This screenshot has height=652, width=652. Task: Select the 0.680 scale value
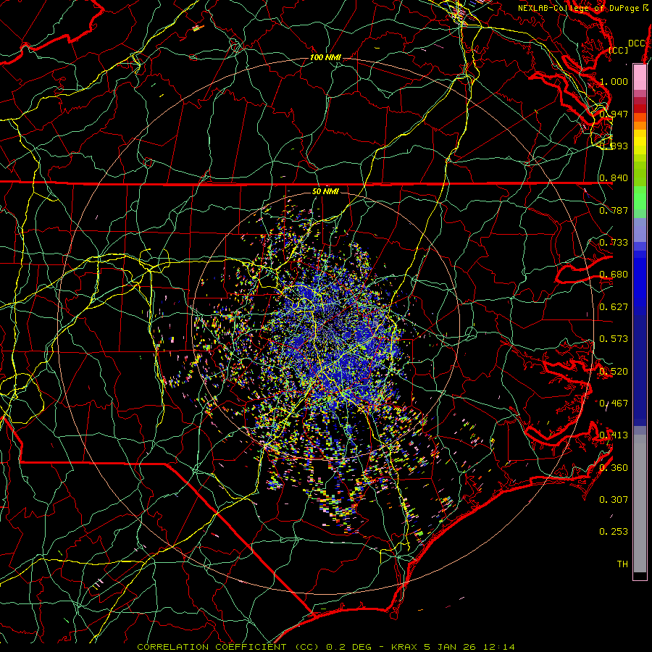pos(614,275)
